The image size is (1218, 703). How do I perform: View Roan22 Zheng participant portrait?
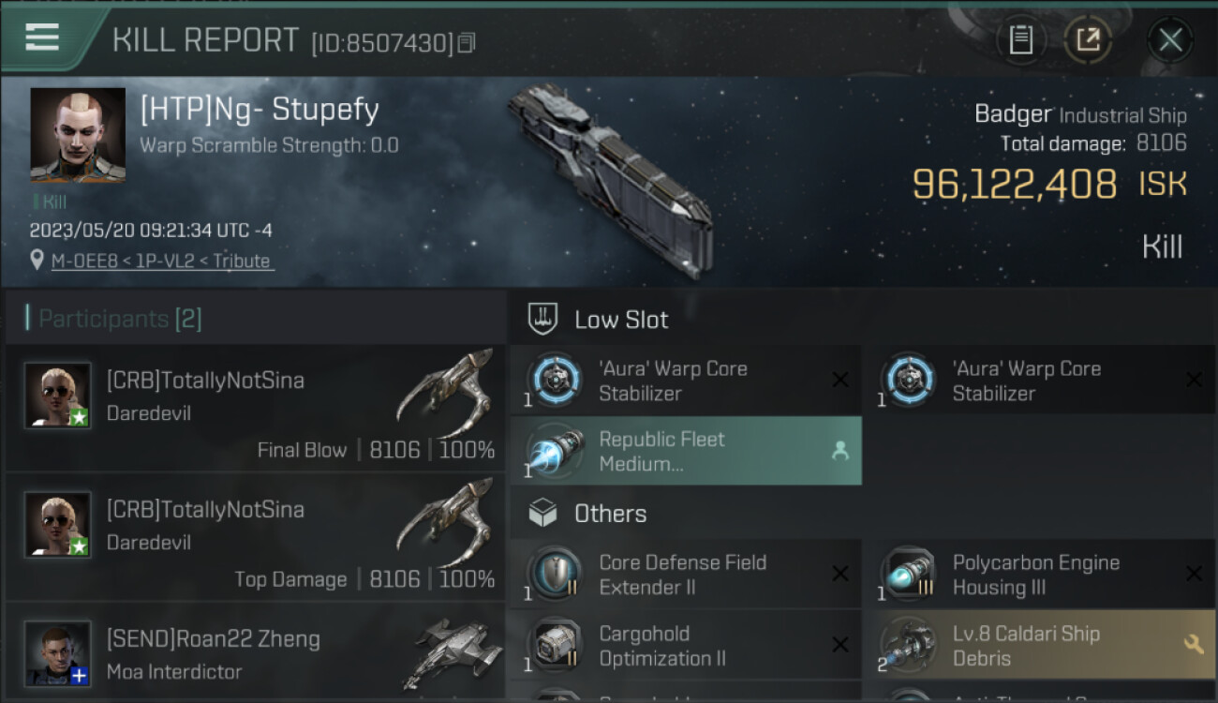point(58,653)
